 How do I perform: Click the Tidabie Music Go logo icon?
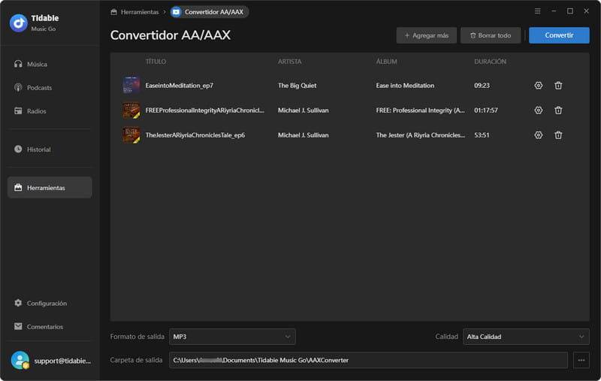18,23
